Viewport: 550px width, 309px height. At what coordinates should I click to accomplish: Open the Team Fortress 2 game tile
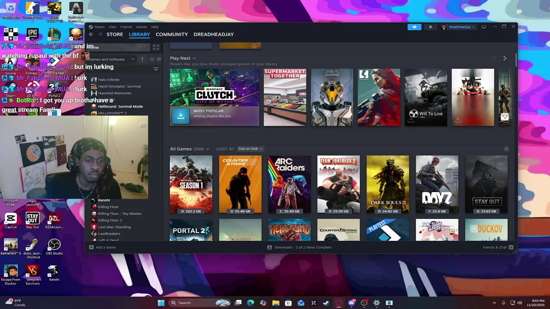(x=339, y=185)
